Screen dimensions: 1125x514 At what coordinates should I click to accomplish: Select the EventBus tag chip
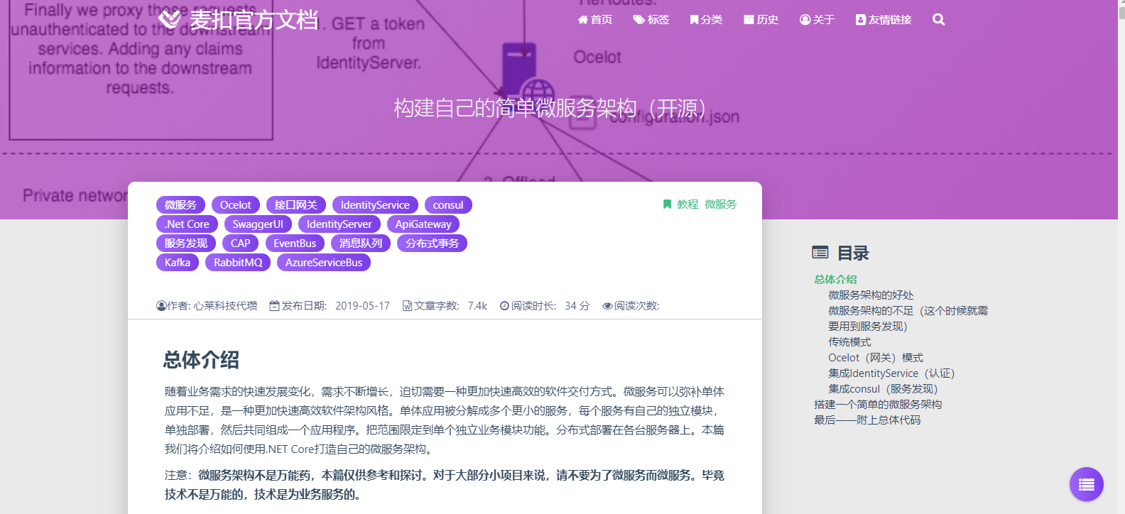pos(295,244)
